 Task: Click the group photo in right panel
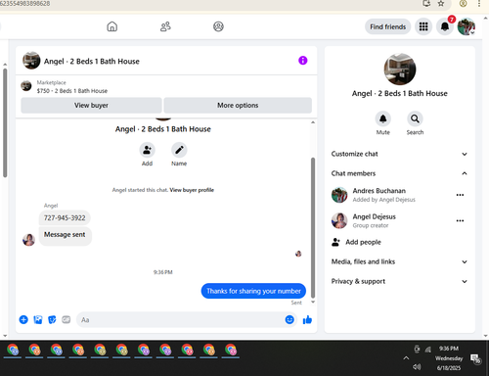[x=400, y=70]
